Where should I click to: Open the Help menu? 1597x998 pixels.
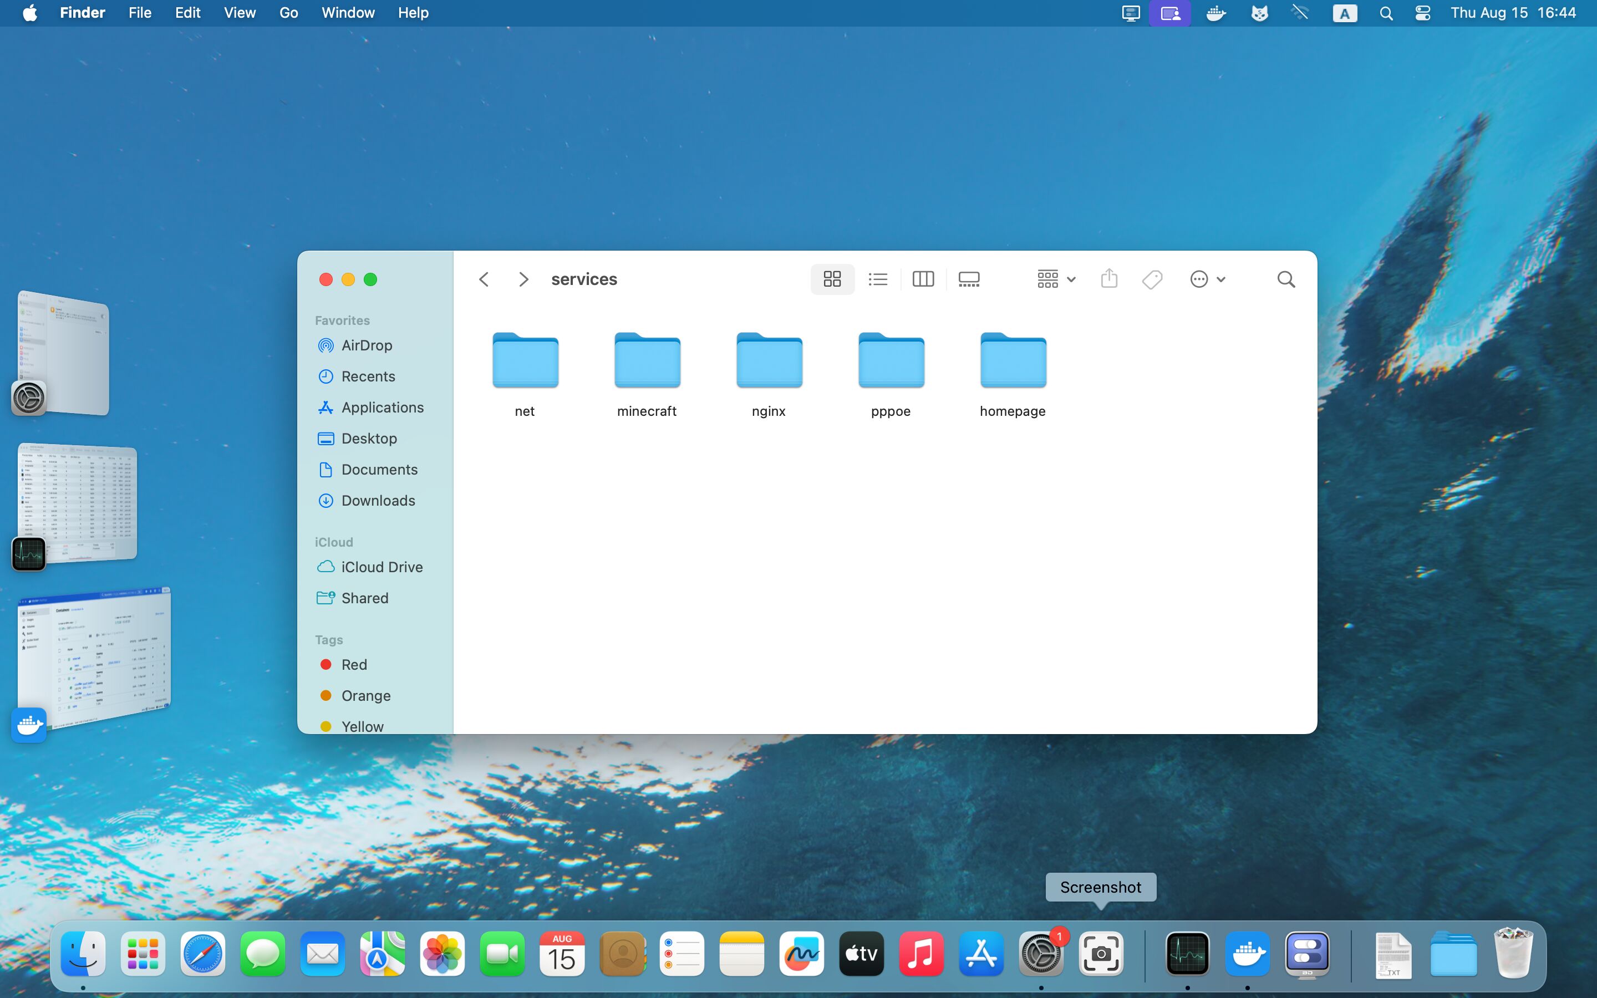[413, 13]
